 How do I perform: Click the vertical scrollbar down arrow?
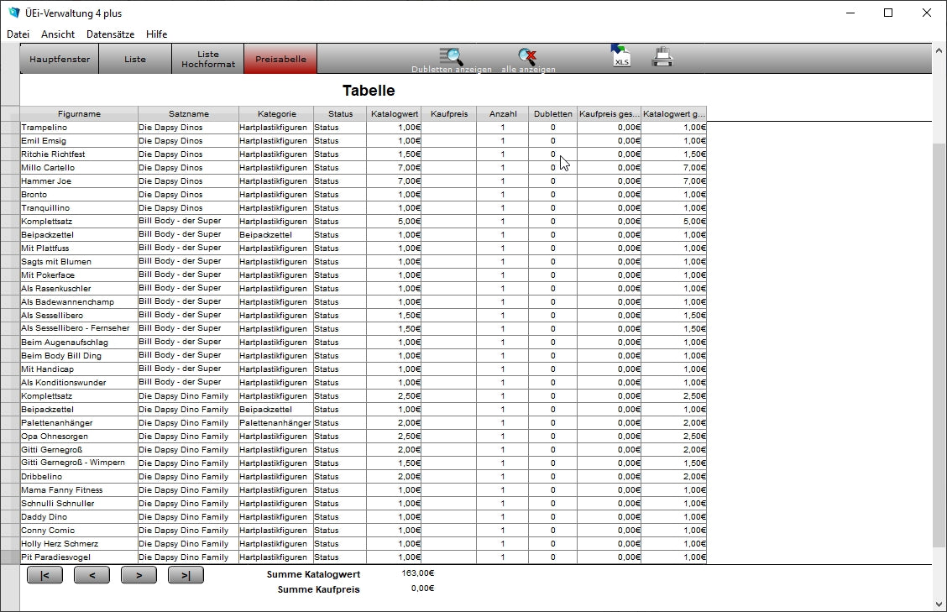click(939, 604)
